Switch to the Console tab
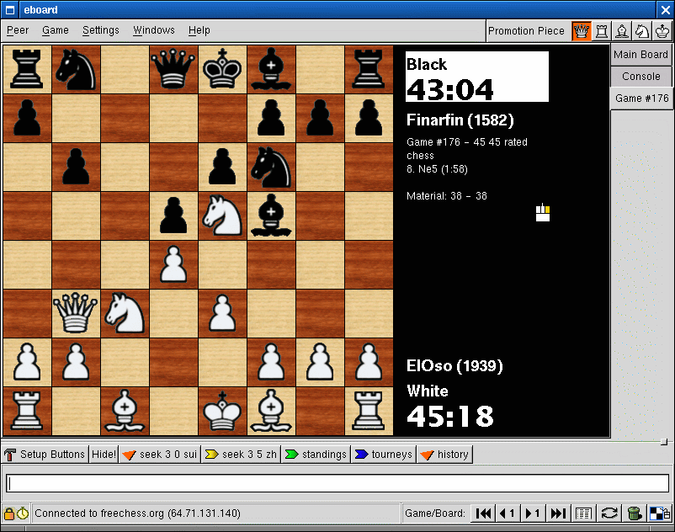 click(x=640, y=77)
